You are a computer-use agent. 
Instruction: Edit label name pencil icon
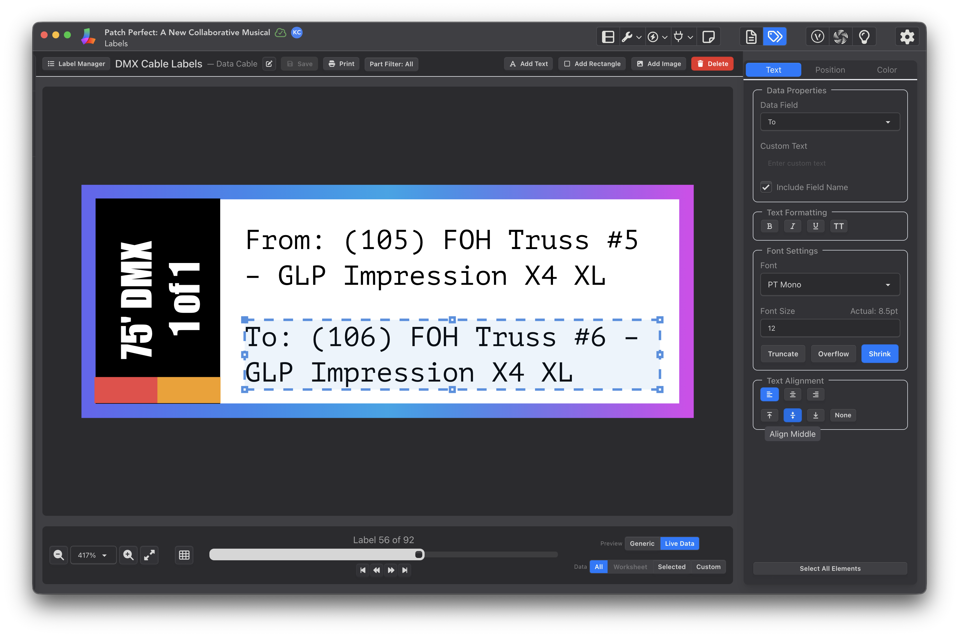click(269, 64)
